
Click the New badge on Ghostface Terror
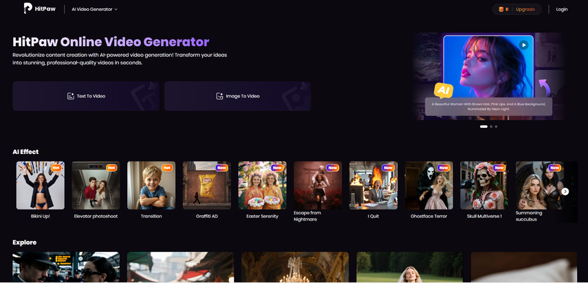tap(444, 168)
